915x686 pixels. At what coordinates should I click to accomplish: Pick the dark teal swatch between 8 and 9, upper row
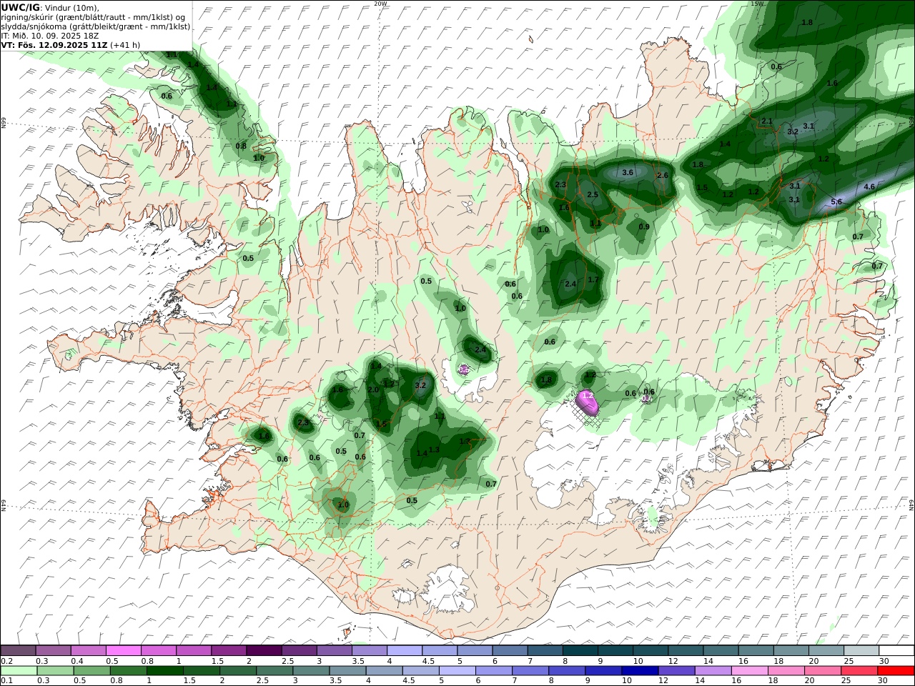pos(580,651)
